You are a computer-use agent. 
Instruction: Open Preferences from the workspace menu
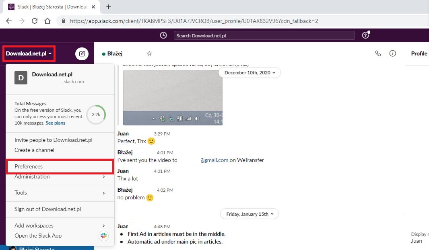(60, 166)
